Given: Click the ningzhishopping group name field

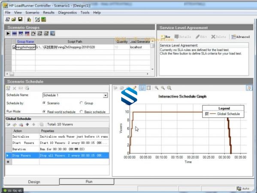Looking at the screenshot, I should 26,47.
